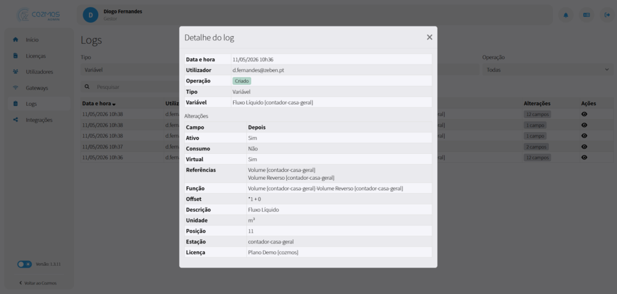Screen dimensions: 617x294
Task: Sort by Data e hora column
Action: [99, 103]
